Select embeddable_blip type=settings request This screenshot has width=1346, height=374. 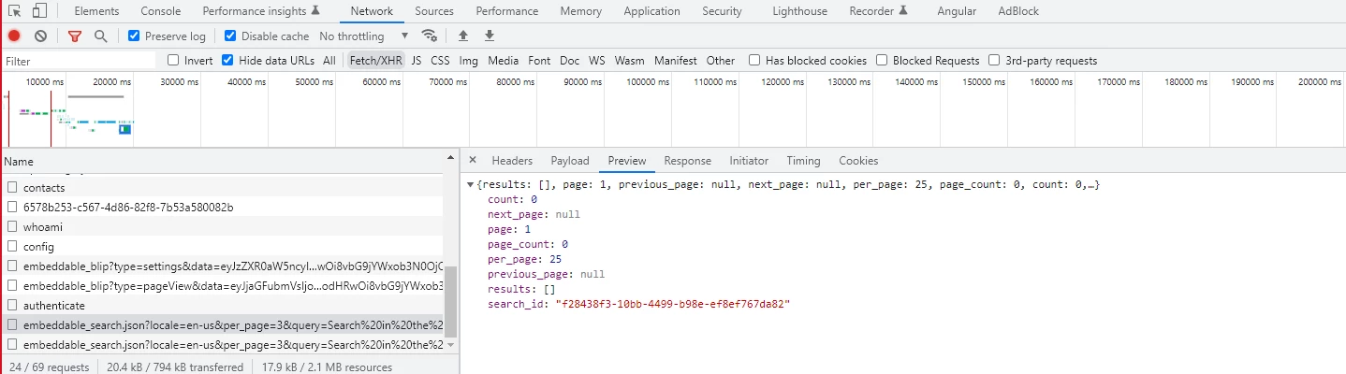pyautogui.click(x=223, y=266)
